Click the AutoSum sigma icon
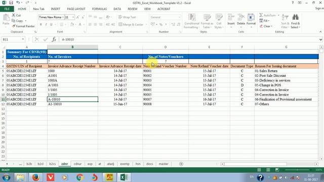Screen dimensions: 324x182 261,15
